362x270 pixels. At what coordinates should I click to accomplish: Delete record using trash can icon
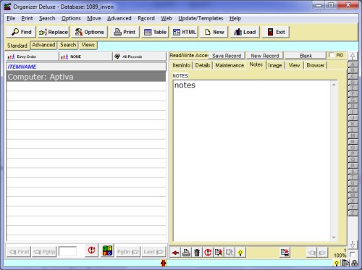pyautogui.click(x=197, y=253)
